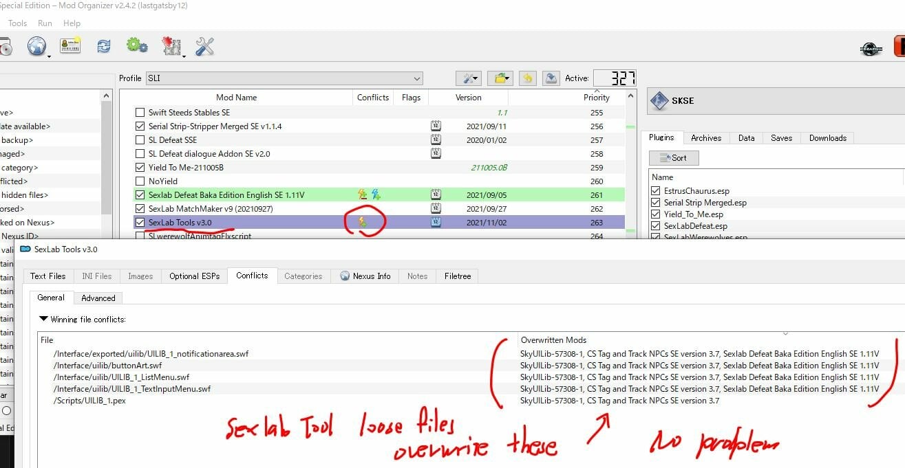Click the globe icon on Nexus Info tab
This screenshot has height=468, width=905.
[x=345, y=276]
